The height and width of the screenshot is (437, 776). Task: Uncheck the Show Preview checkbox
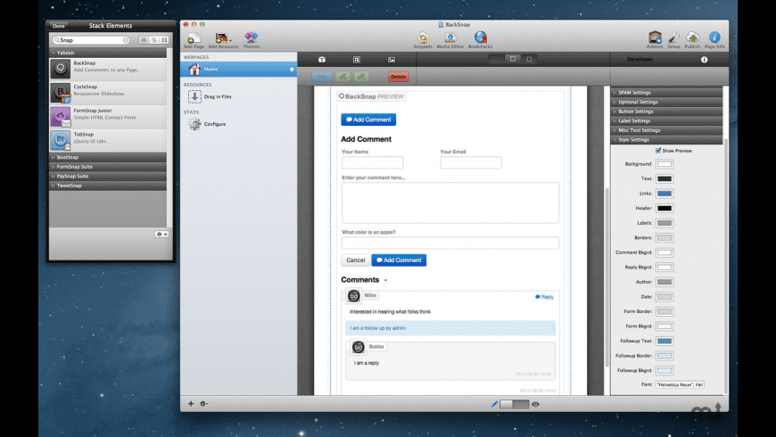coord(658,151)
